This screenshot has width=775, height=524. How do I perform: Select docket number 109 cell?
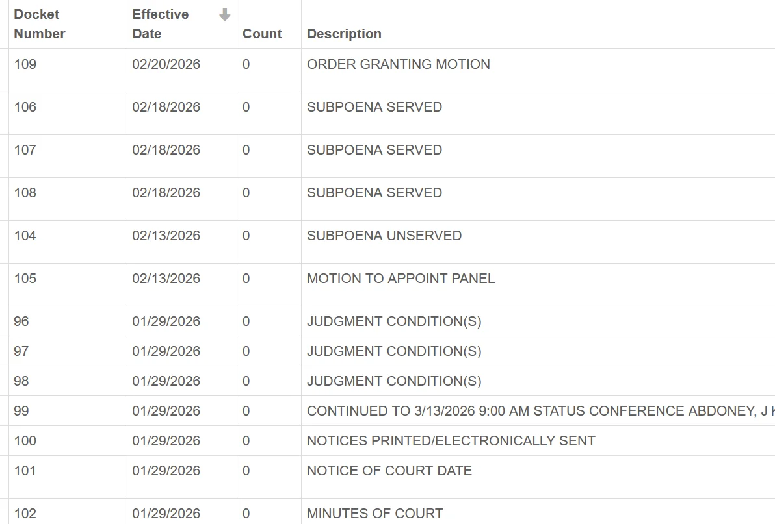point(25,64)
